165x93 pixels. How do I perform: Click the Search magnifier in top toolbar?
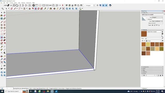coord(3,9)
